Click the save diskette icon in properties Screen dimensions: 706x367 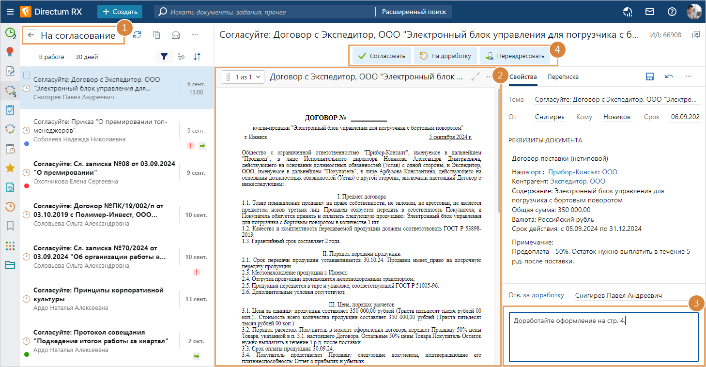pyautogui.click(x=650, y=76)
